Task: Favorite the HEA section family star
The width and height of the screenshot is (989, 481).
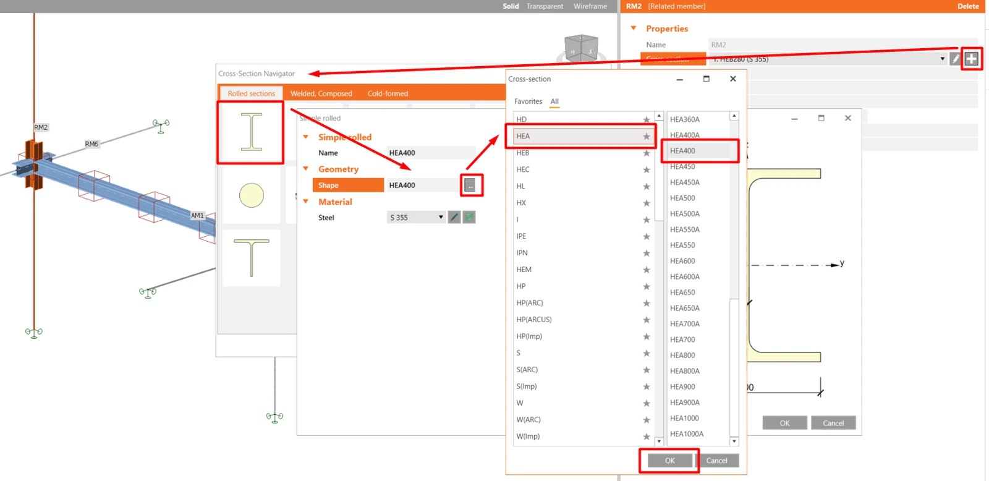Action: (x=647, y=136)
